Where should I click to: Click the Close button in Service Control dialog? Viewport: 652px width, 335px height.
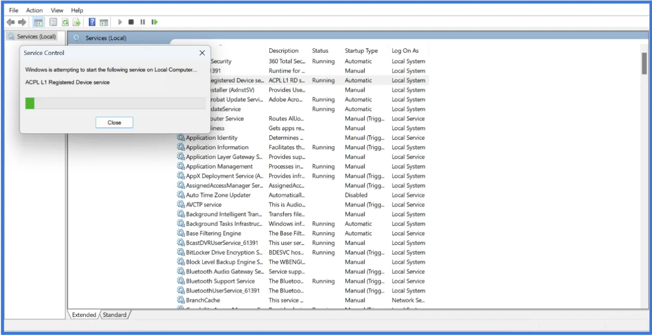pos(114,122)
